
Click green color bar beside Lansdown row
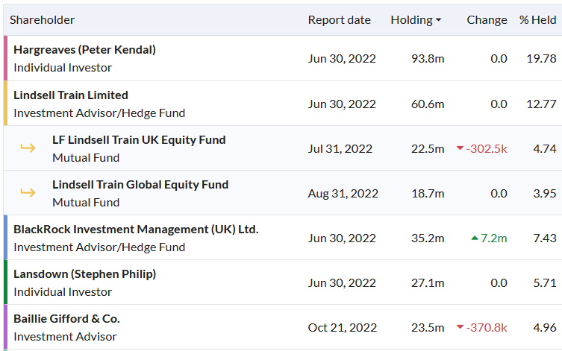coord(5,282)
